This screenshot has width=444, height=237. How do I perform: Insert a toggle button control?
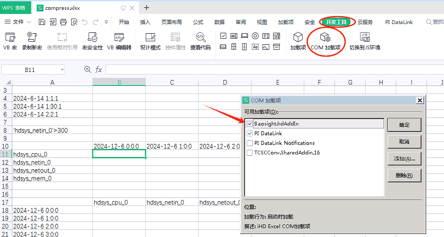tap(223, 47)
